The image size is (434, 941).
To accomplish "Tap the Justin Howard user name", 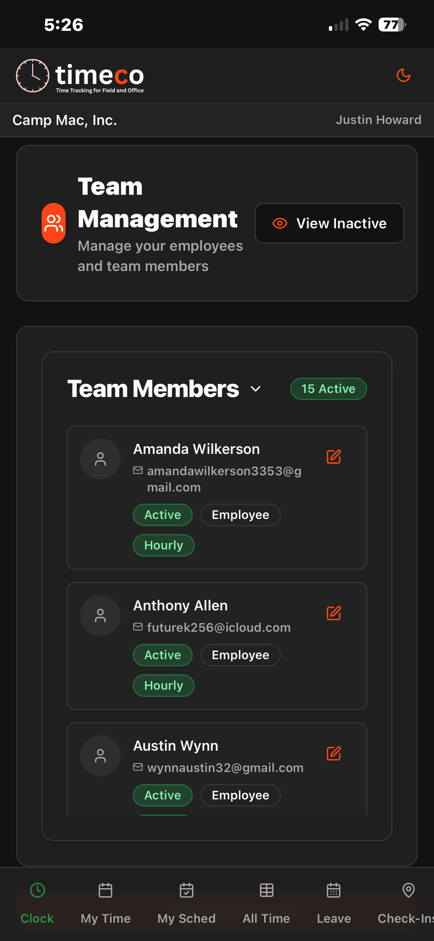I will tap(378, 120).
